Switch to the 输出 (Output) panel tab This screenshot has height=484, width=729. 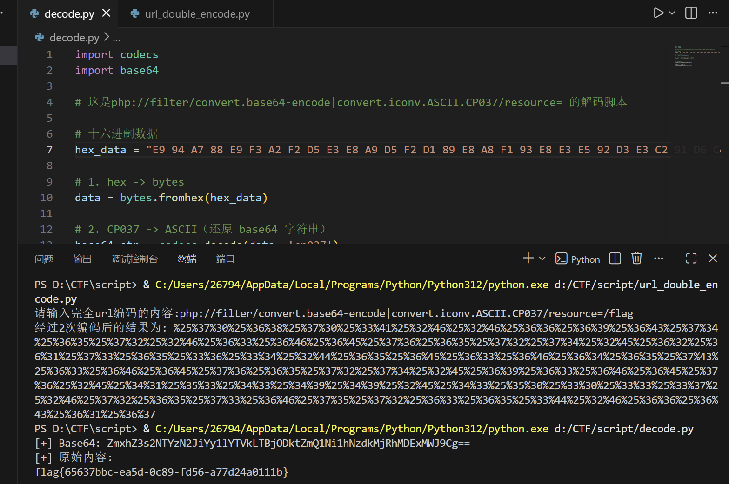[x=82, y=259]
